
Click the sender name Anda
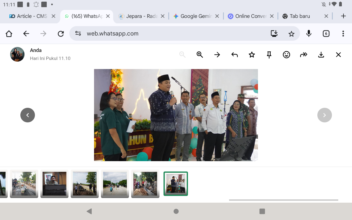pos(36,50)
